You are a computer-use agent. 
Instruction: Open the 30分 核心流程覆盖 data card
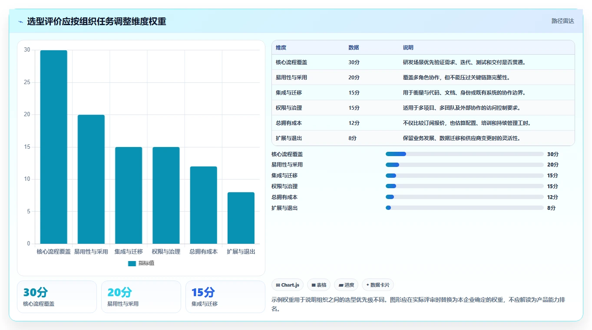pos(57,297)
